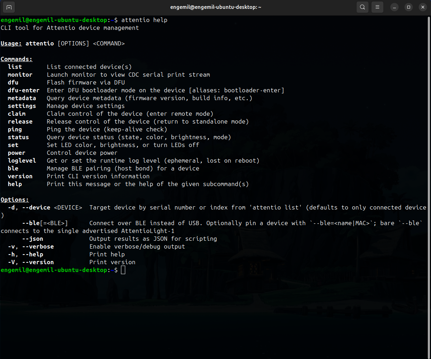Click the 'ble' command name
The image size is (431, 359).
13,169
